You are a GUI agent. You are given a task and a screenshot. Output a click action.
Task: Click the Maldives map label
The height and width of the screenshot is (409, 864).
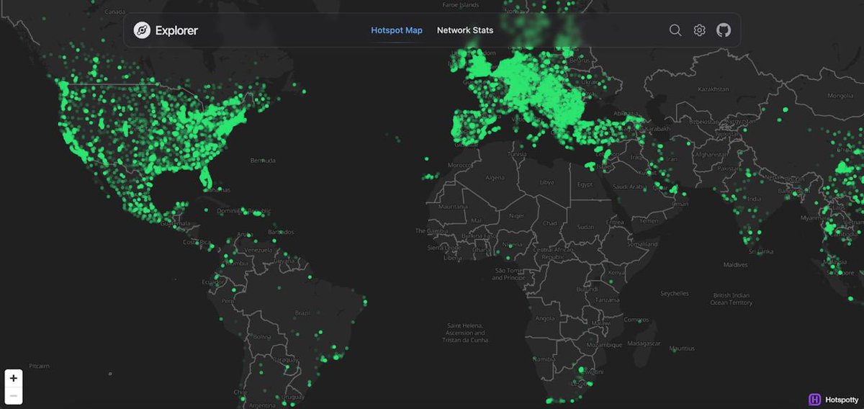736,264
